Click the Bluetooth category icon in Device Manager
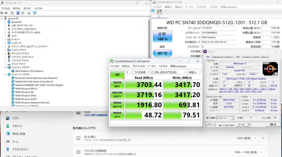 click(9, 22)
